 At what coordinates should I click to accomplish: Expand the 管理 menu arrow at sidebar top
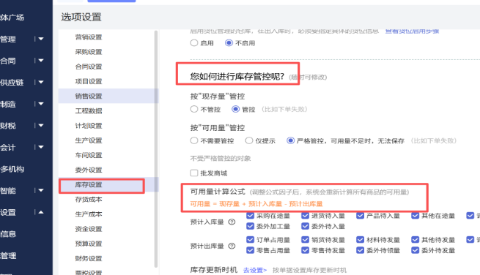pos(41,39)
